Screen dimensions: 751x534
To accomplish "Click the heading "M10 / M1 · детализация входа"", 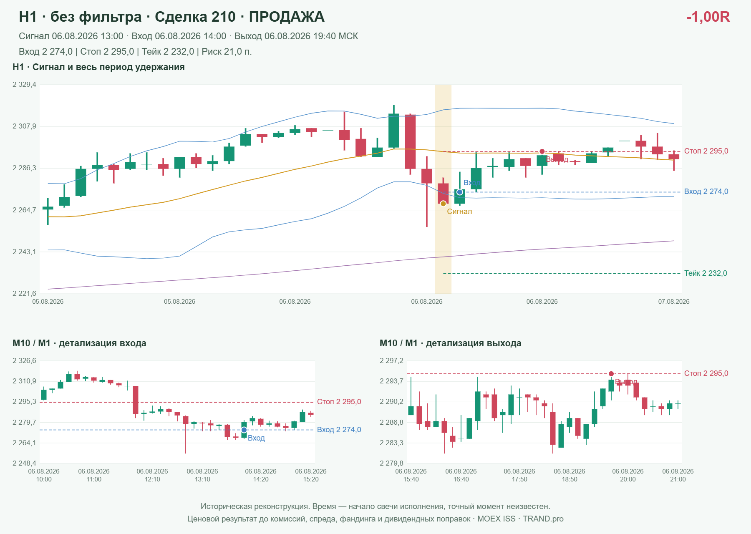I will [x=79, y=343].
